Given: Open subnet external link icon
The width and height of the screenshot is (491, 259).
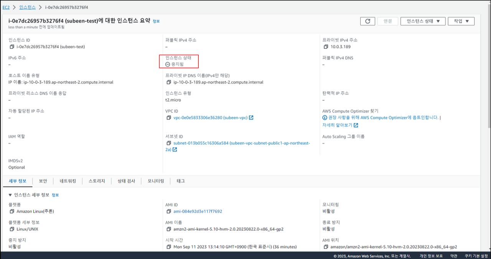Looking at the screenshot, I should click(x=175, y=150).
